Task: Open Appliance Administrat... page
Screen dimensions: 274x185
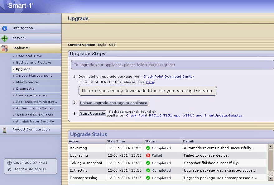Action: coord(36,102)
